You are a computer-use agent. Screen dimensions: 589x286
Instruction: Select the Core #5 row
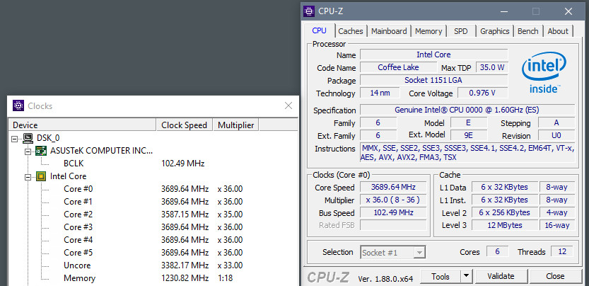(153, 253)
